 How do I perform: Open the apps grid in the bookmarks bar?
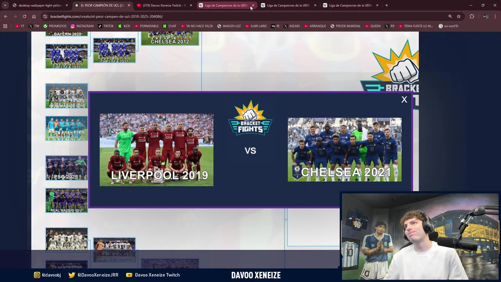(x=5, y=26)
